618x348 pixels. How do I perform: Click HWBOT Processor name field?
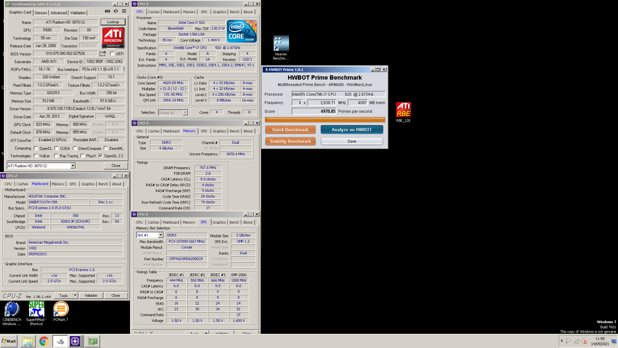pyautogui.click(x=338, y=94)
